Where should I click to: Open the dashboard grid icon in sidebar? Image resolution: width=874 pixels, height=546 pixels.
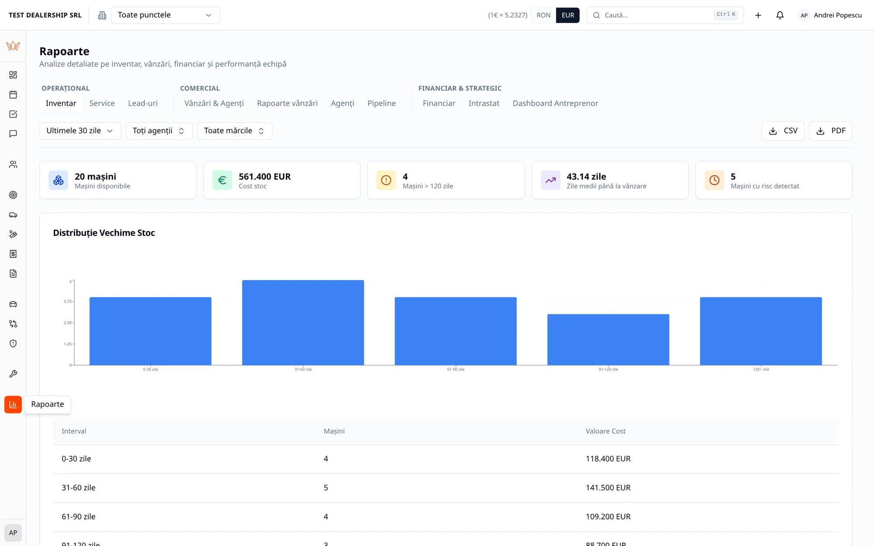(x=13, y=75)
